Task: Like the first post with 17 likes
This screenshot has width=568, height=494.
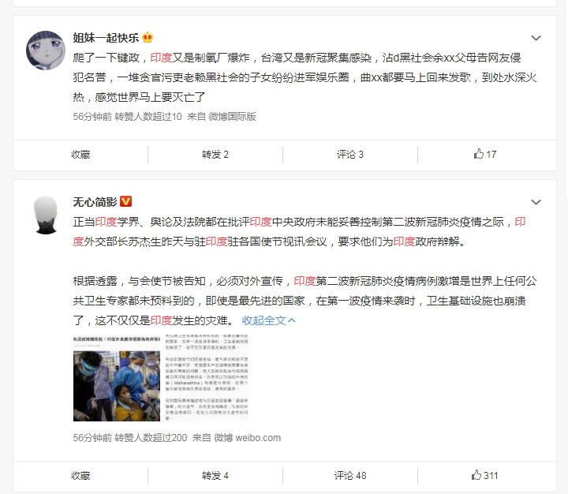Action: [485, 154]
